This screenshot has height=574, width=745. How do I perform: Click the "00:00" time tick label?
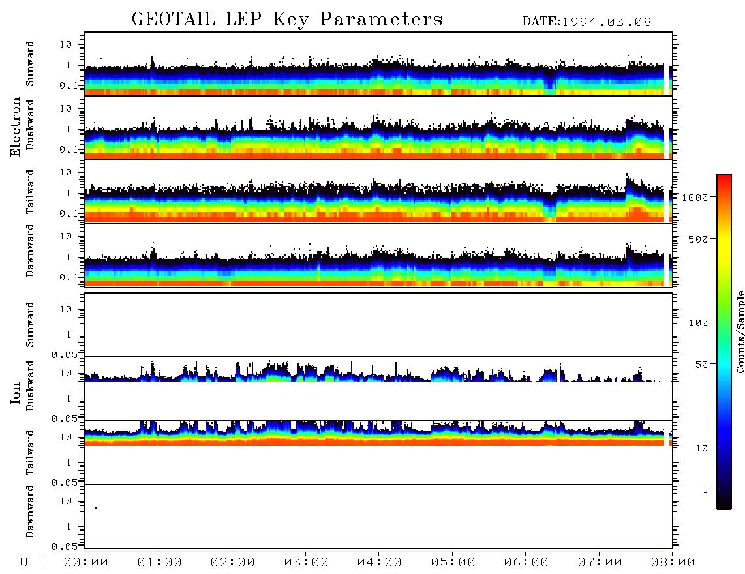[x=86, y=563]
